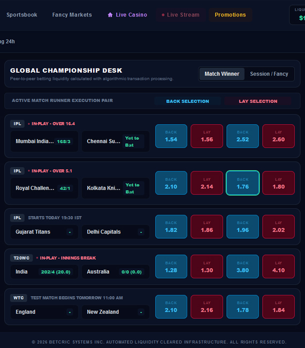Image resolution: width=305 pixels, height=348 pixels.
Task: Click the IN-PLAY - INNINGS BREAK status
Action: click(x=67, y=258)
